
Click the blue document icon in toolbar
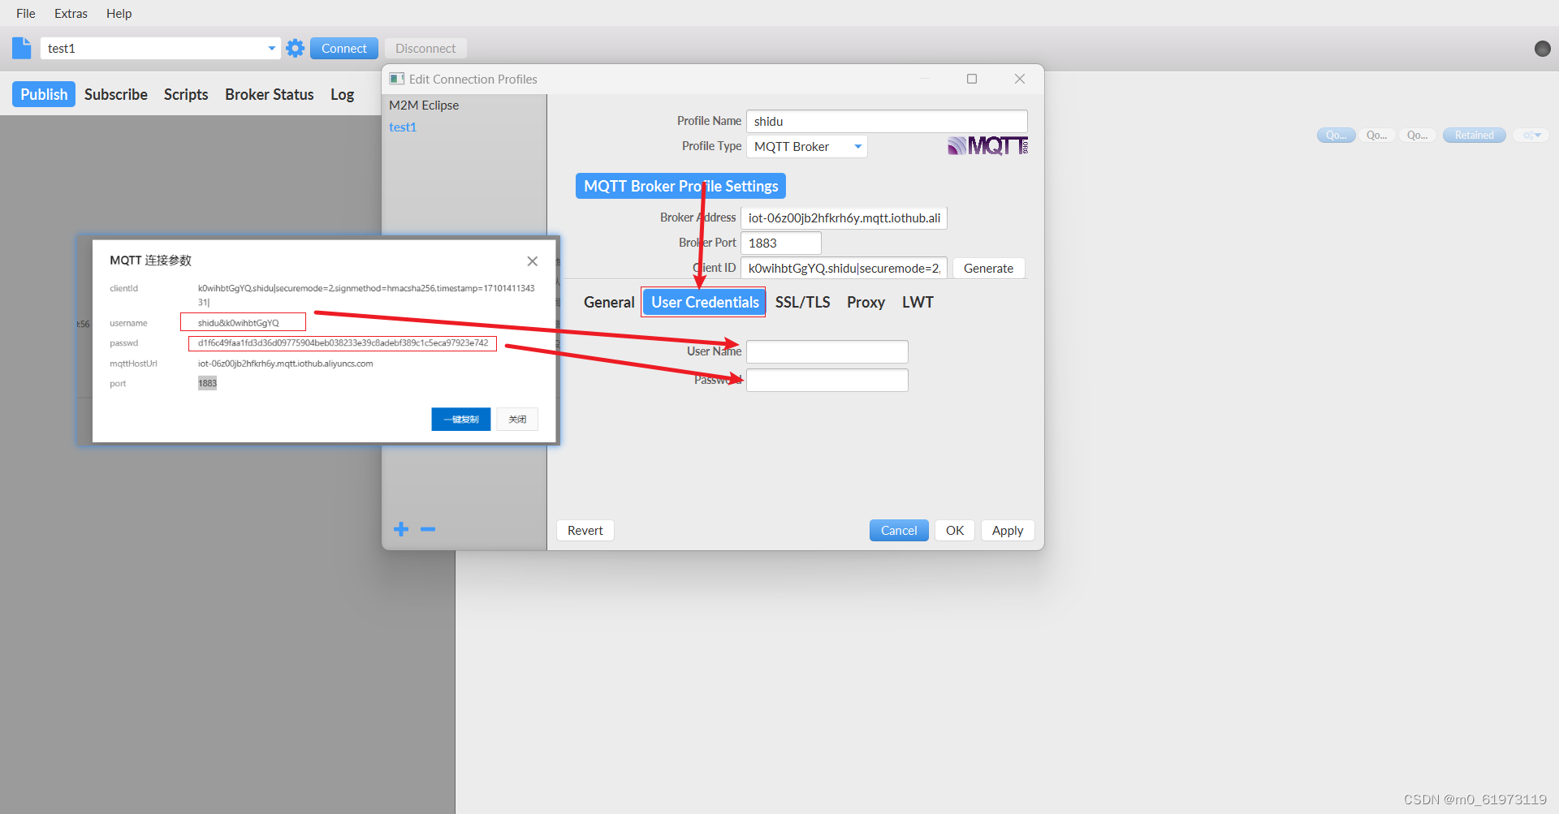[x=22, y=48]
